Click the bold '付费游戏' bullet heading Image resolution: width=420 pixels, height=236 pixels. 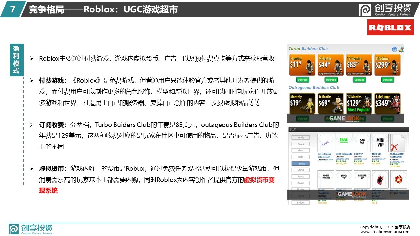point(51,80)
